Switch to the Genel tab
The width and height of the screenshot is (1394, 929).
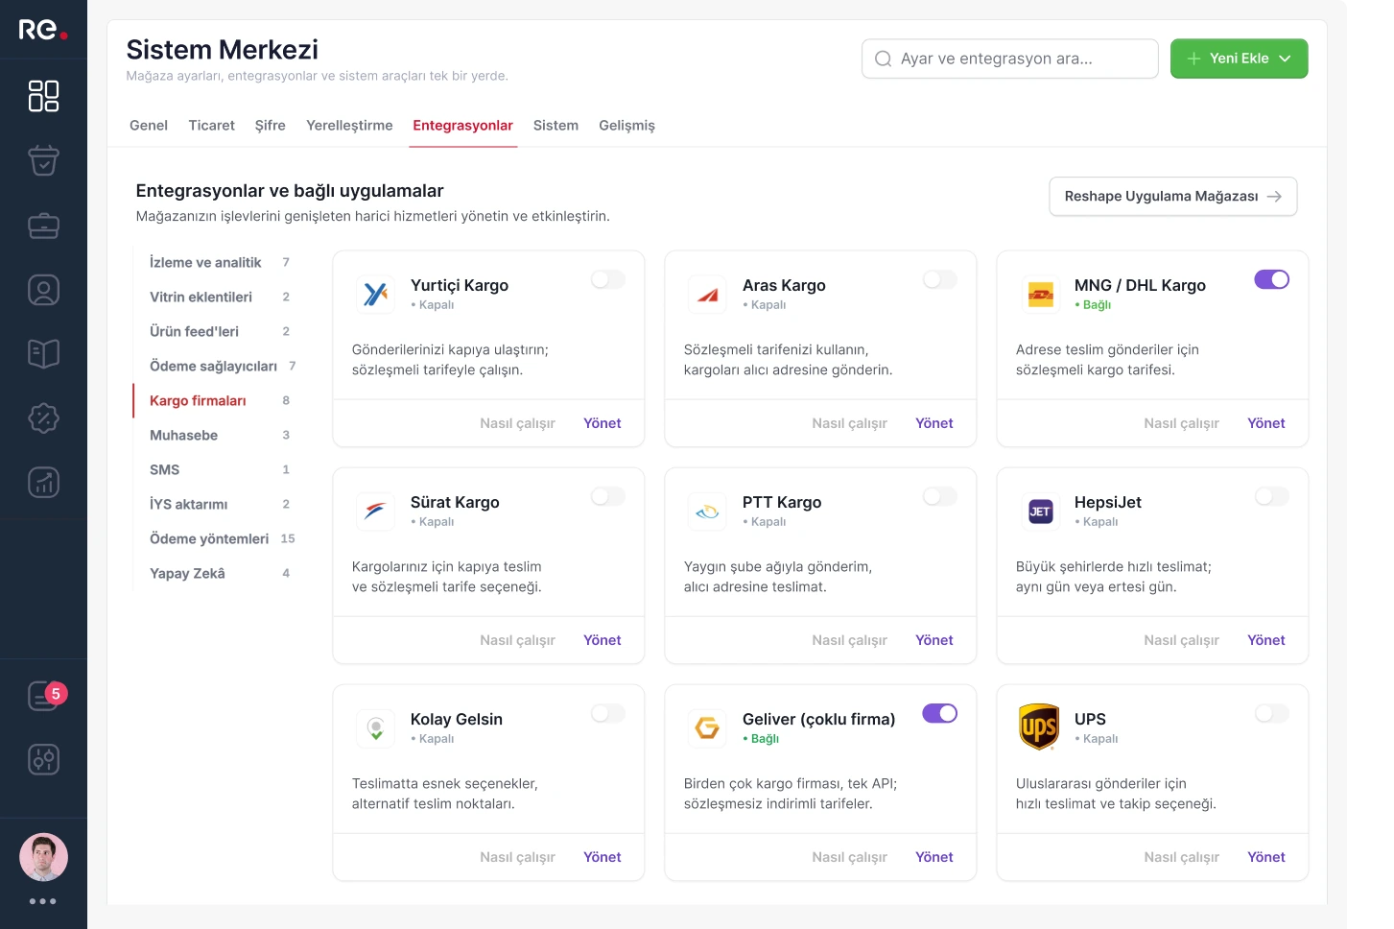point(149,126)
